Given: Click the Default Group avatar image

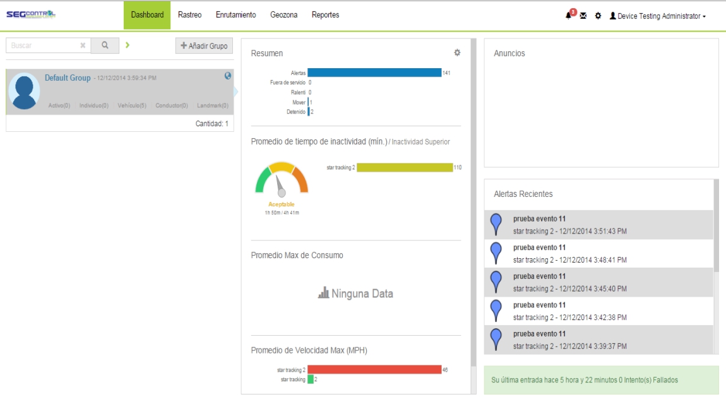Looking at the screenshot, I should point(25,92).
